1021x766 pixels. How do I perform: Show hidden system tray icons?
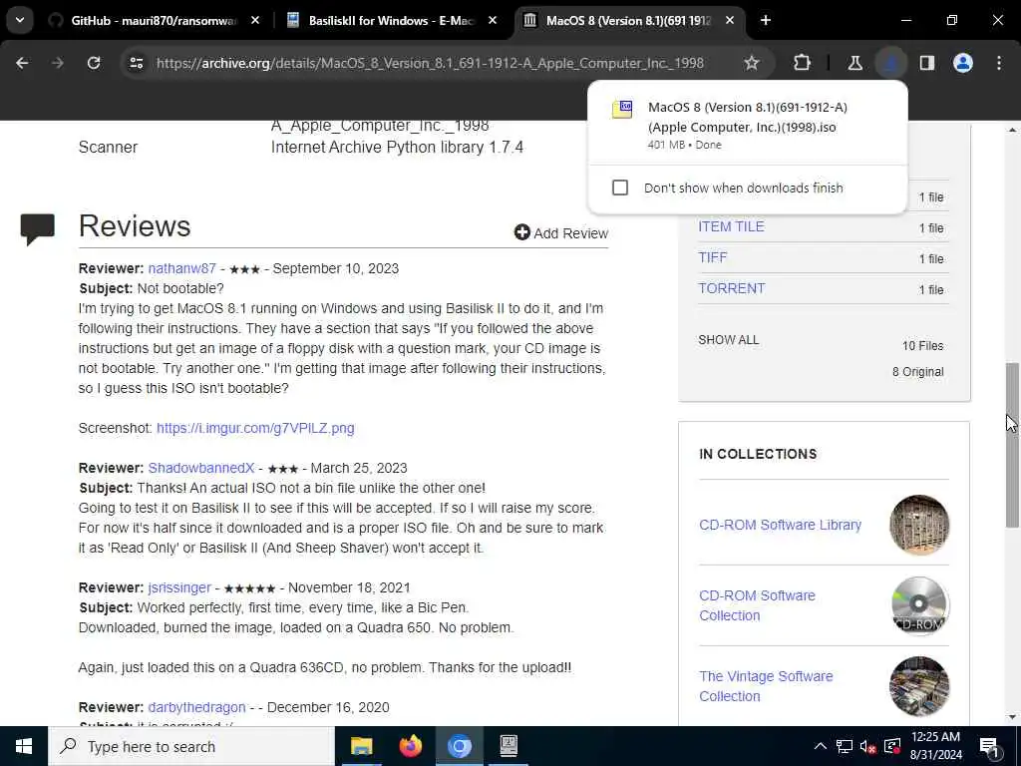pyautogui.click(x=821, y=746)
